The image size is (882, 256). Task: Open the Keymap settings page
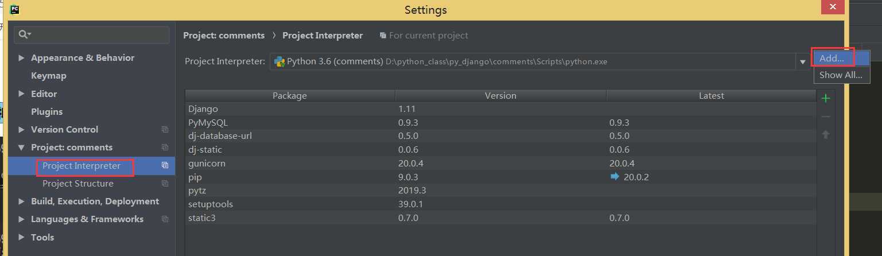pos(49,76)
